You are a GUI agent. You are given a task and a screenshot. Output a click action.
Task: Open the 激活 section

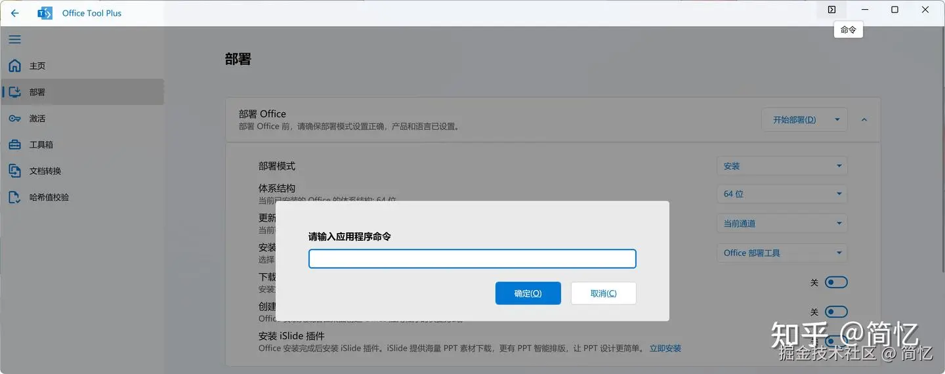coord(82,118)
